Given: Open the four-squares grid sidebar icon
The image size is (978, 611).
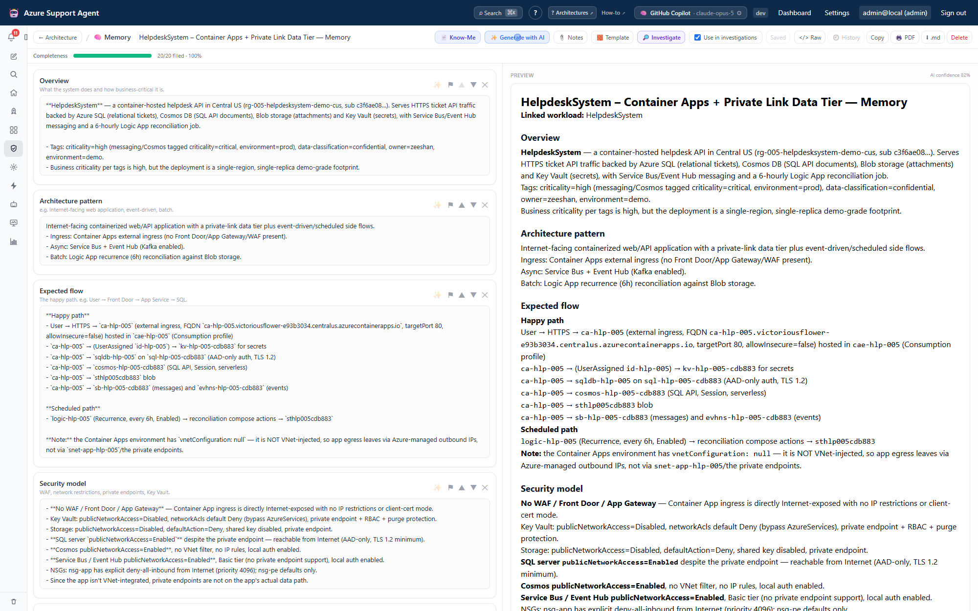Looking at the screenshot, I should (14, 130).
